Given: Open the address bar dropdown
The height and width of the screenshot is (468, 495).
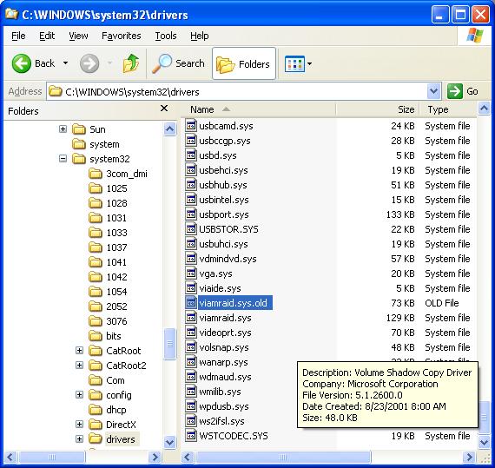Looking at the screenshot, I should point(433,91).
